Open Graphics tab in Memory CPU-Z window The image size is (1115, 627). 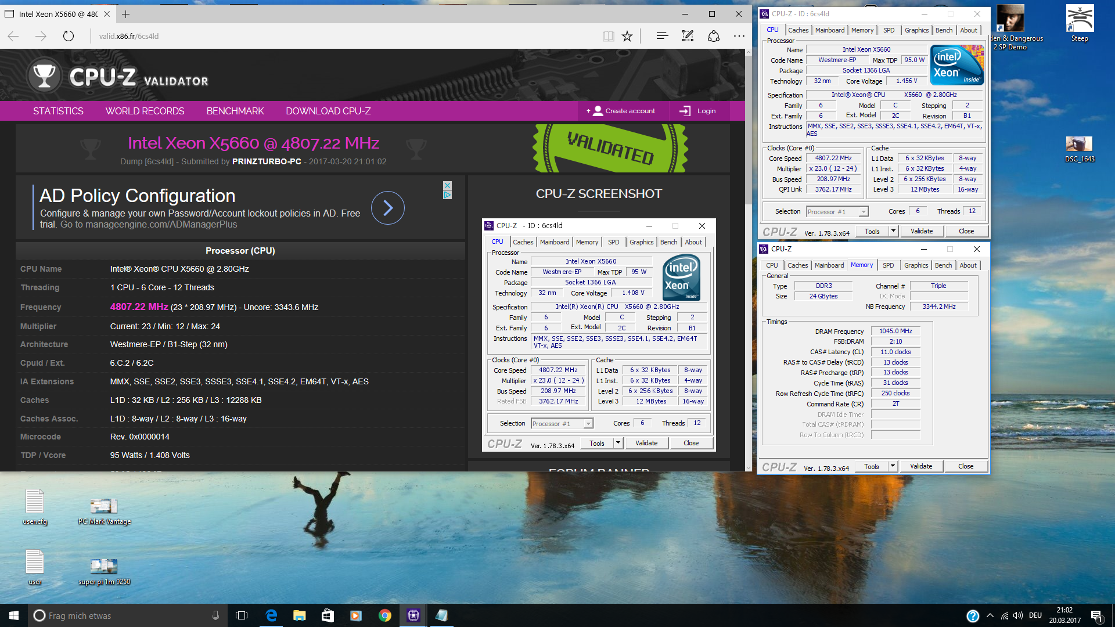coord(916,265)
